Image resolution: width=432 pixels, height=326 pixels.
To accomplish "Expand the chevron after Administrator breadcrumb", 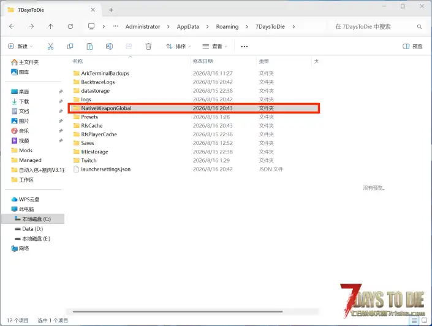I will (x=168, y=27).
